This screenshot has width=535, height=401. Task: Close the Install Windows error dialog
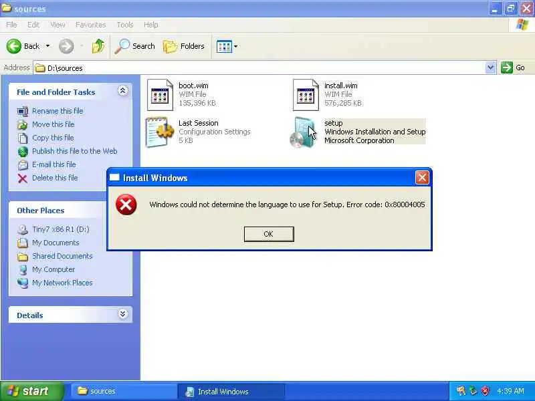pos(422,178)
